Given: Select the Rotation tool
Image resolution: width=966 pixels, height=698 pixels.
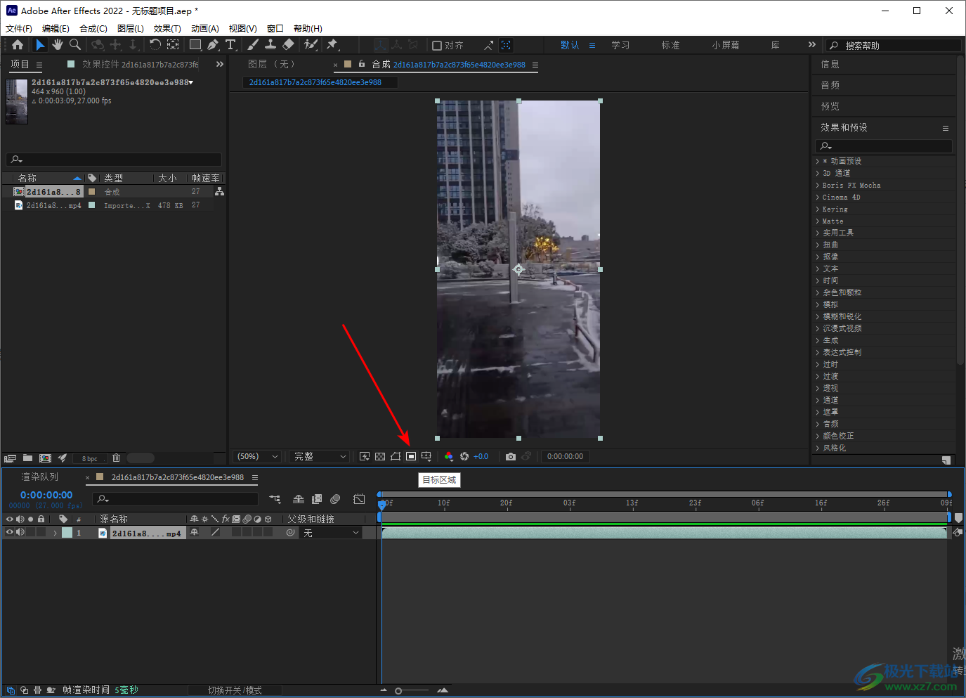Looking at the screenshot, I should click(155, 45).
